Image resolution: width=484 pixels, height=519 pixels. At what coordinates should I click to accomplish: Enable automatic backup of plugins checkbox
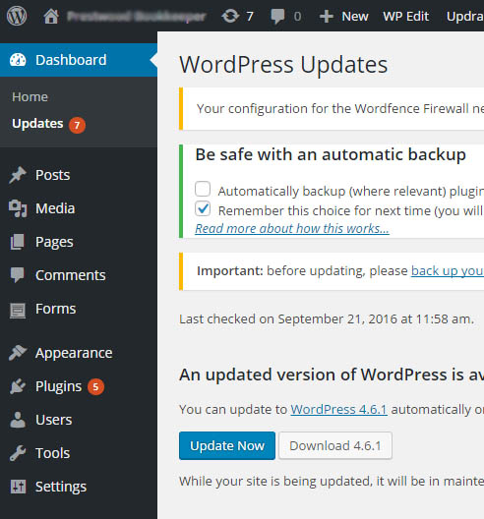[203, 189]
